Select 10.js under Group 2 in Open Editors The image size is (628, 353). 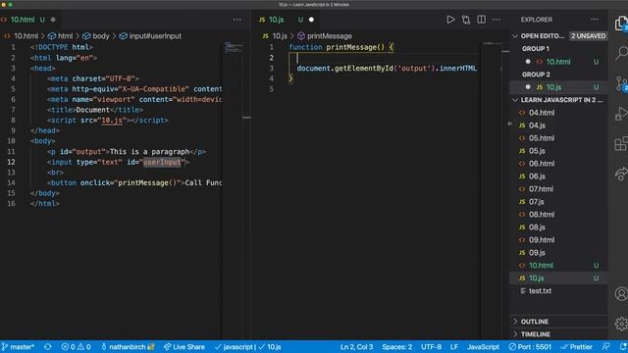coord(558,87)
